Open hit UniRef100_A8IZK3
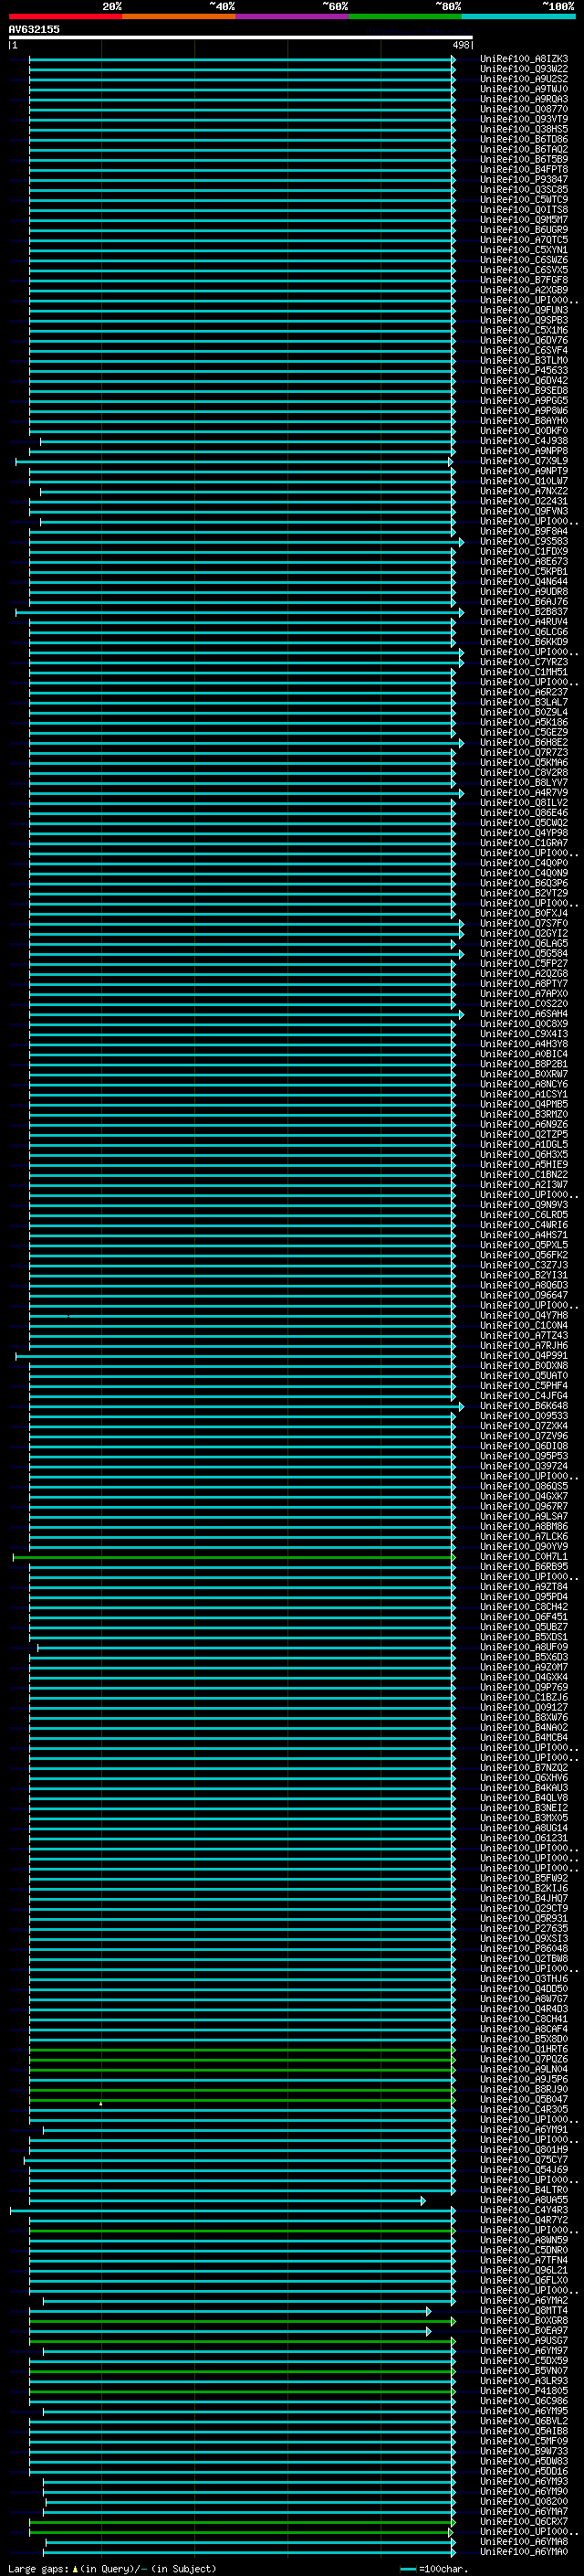 [524, 59]
